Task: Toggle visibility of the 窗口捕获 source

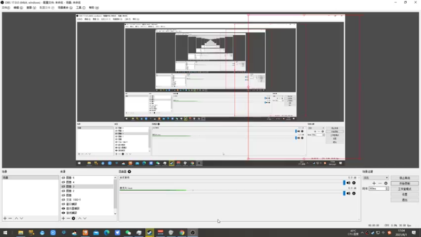Action: point(63,204)
